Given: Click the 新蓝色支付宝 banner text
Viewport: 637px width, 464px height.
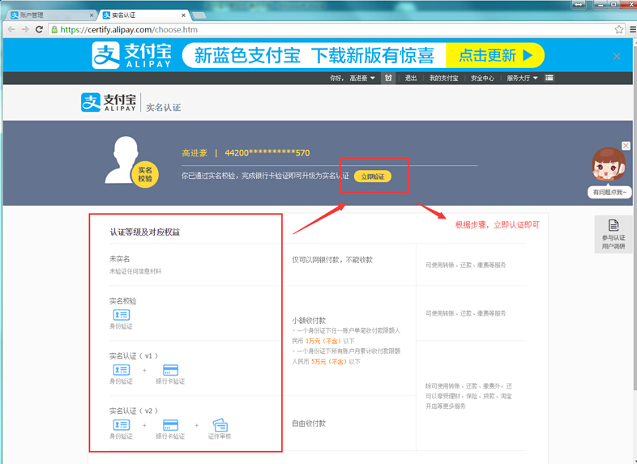Looking at the screenshot, I should pyautogui.click(x=247, y=56).
